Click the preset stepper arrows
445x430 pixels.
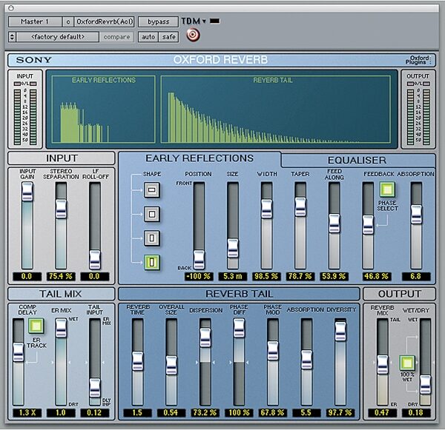pos(12,37)
